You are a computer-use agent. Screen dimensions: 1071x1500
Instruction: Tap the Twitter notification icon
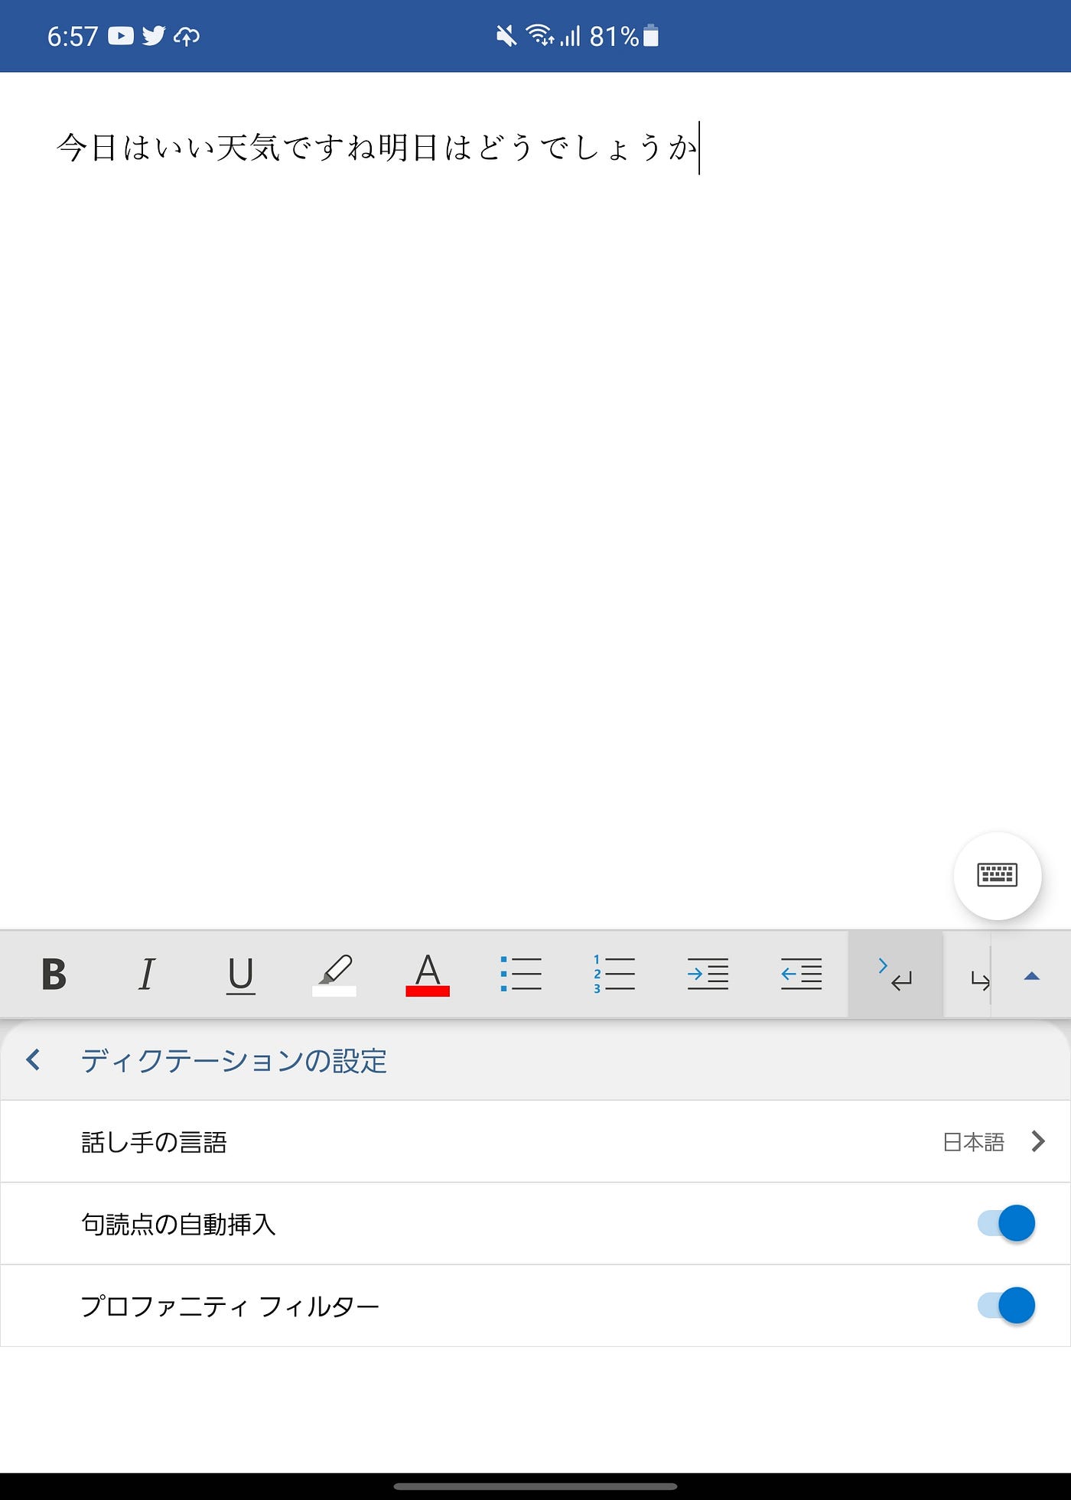click(x=154, y=36)
